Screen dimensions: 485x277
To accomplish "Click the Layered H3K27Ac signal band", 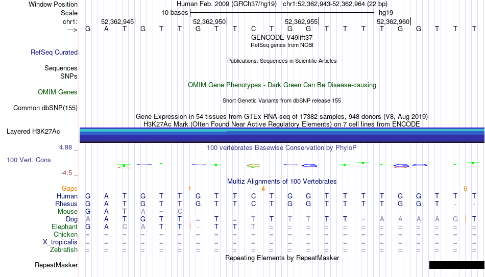I will click(x=282, y=135).
